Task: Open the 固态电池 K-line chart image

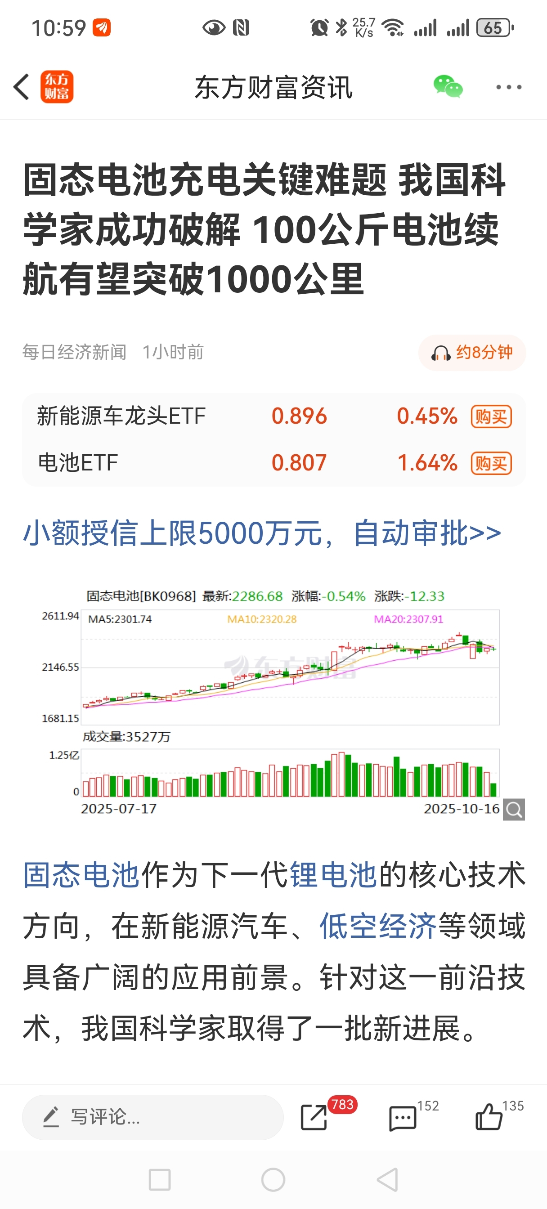Action: [274, 704]
